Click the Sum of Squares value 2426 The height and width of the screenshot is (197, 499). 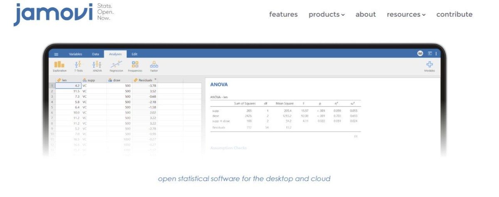pos(249,116)
